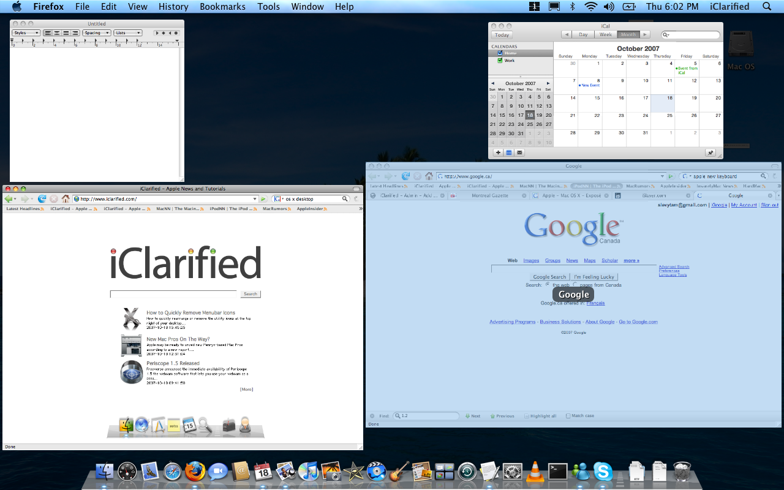Launch Time Machine from the Dock

point(467,472)
